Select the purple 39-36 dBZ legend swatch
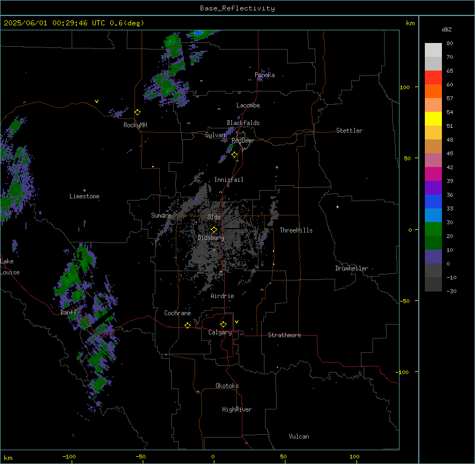Screen dimensions: 475x464 (x=433, y=188)
